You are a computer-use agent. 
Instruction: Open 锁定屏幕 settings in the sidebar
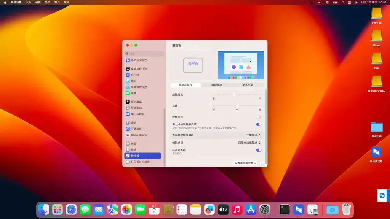[142, 102]
